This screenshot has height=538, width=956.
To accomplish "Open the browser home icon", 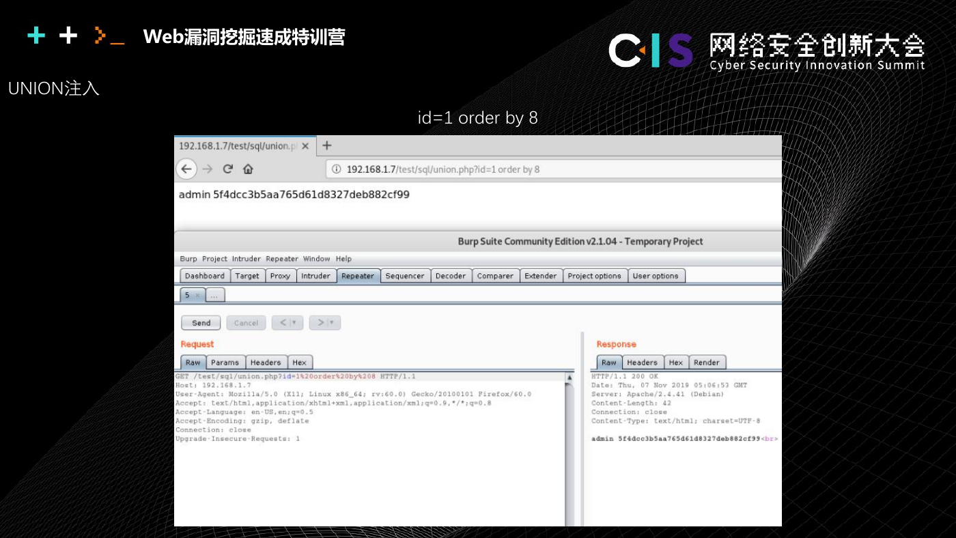I will 248,169.
